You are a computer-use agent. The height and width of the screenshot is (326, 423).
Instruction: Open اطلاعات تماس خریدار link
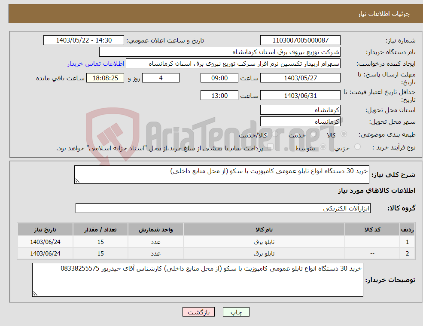click(95, 64)
